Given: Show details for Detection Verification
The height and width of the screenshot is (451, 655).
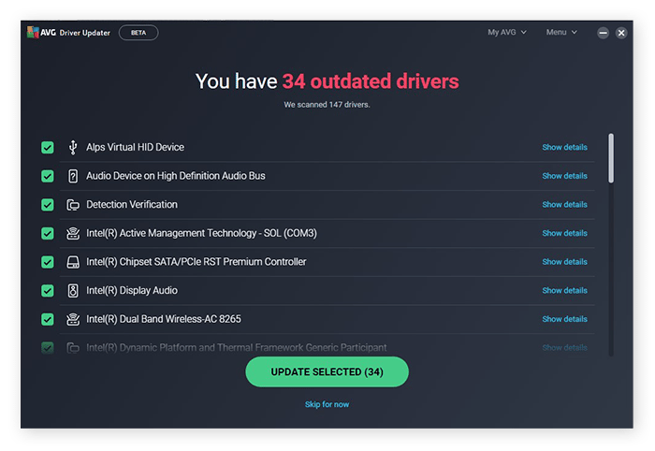Looking at the screenshot, I should pyautogui.click(x=565, y=205).
